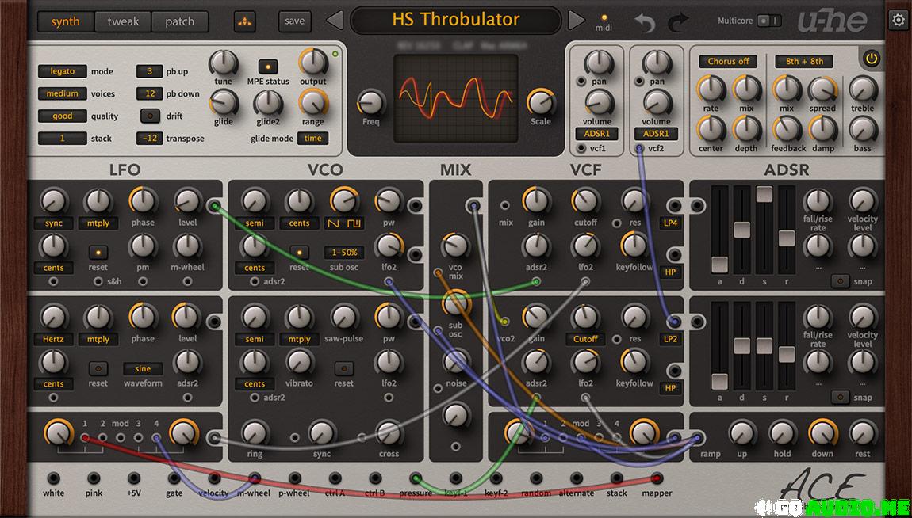Click the top ADSR sustain slider
The image size is (912, 518).
[x=764, y=194]
